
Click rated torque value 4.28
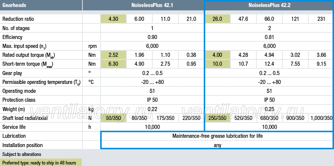243,55
